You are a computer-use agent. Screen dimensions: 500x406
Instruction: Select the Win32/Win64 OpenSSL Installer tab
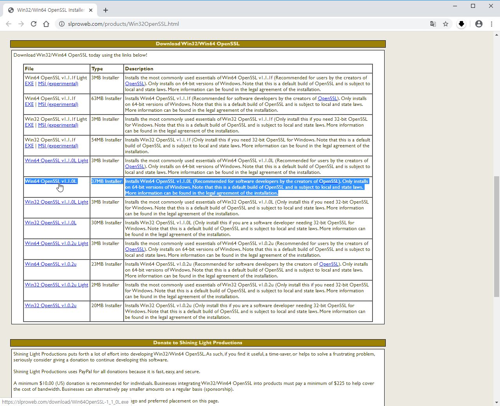[x=50, y=10]
